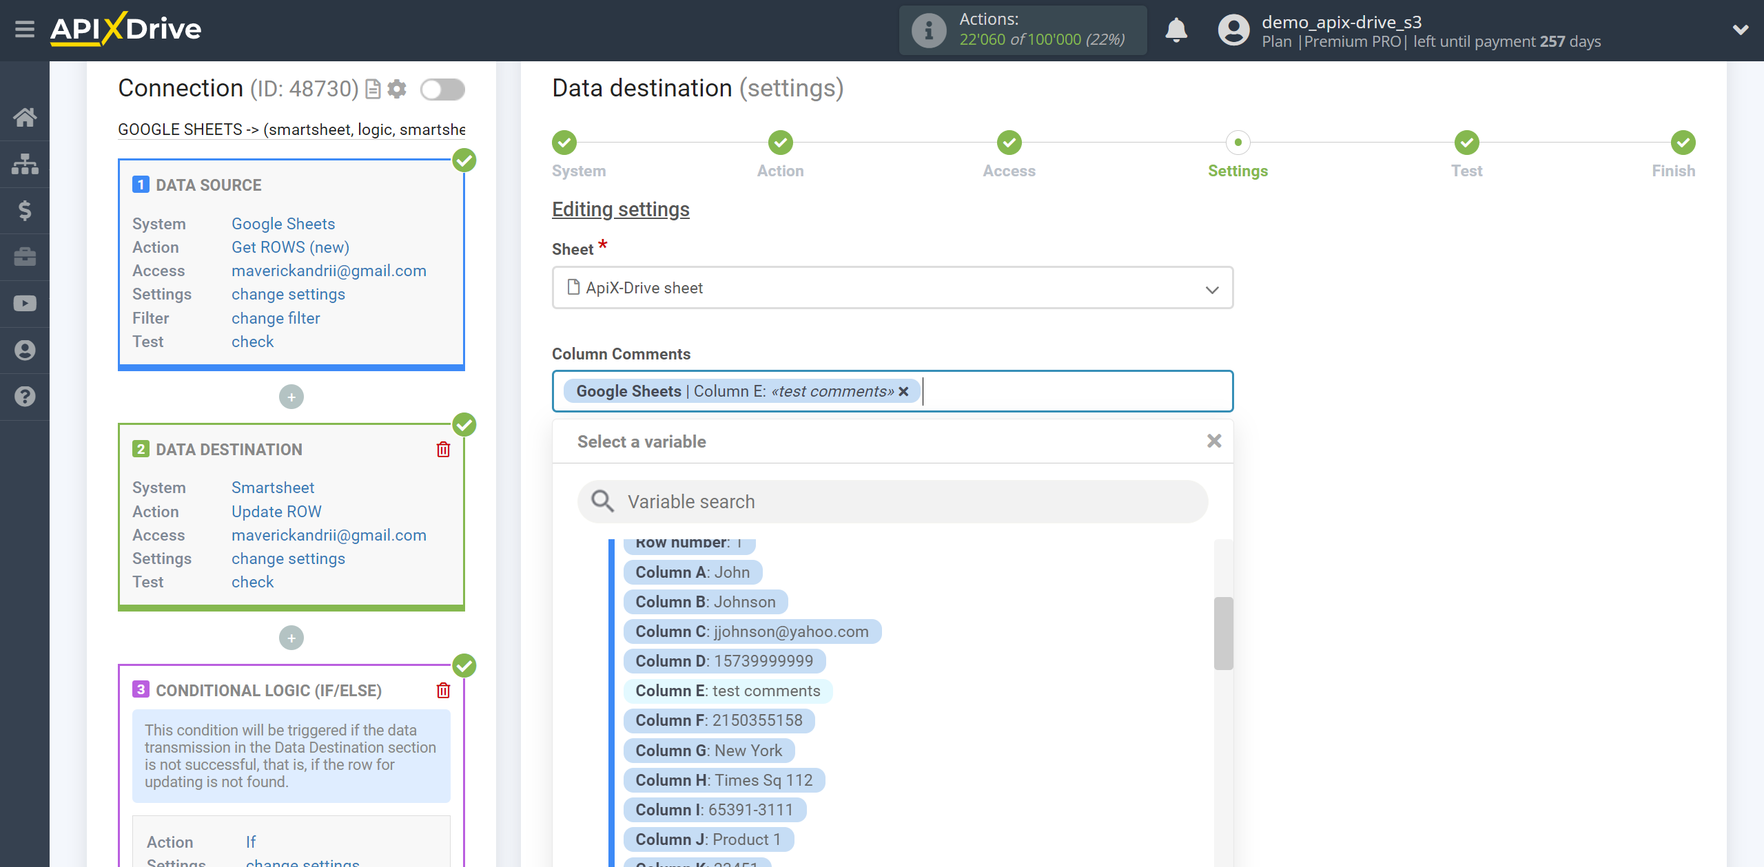Toggle the connection on/off switch
1764x867 pixels.
pos(443,90)
